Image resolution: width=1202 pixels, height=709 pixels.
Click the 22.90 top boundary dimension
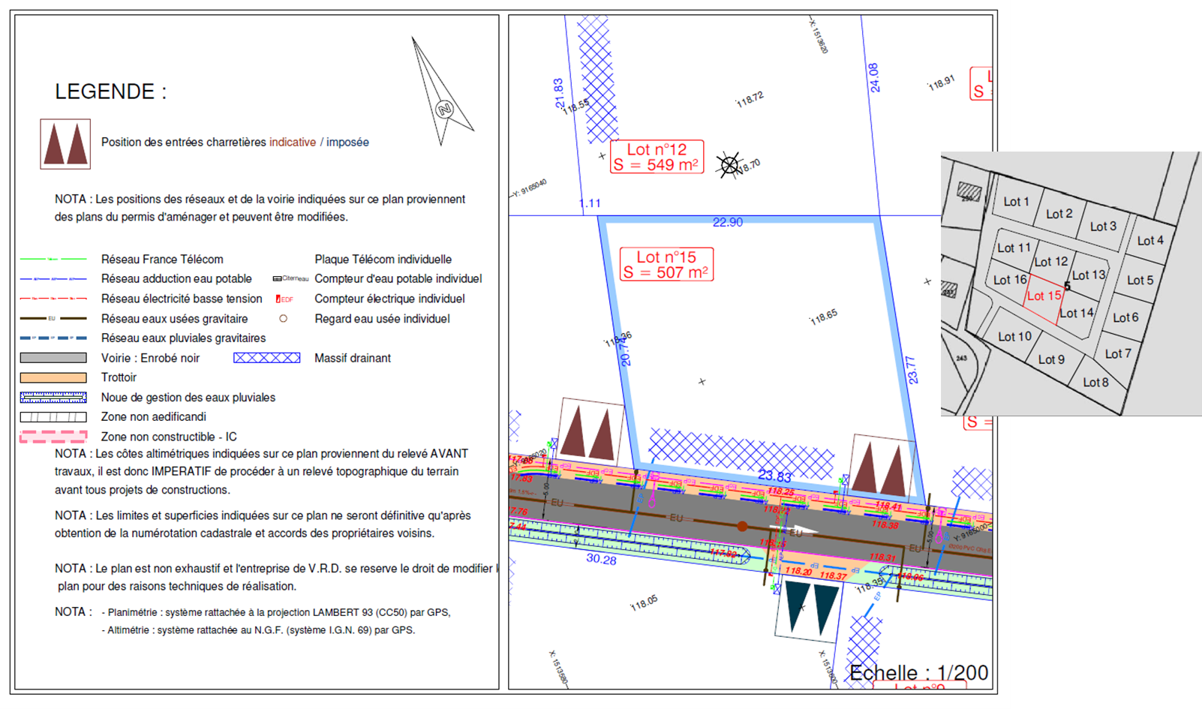point(728,222)
